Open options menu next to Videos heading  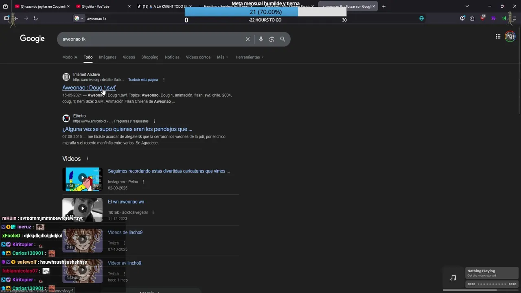pyautogui.click(x=87, y=159)
